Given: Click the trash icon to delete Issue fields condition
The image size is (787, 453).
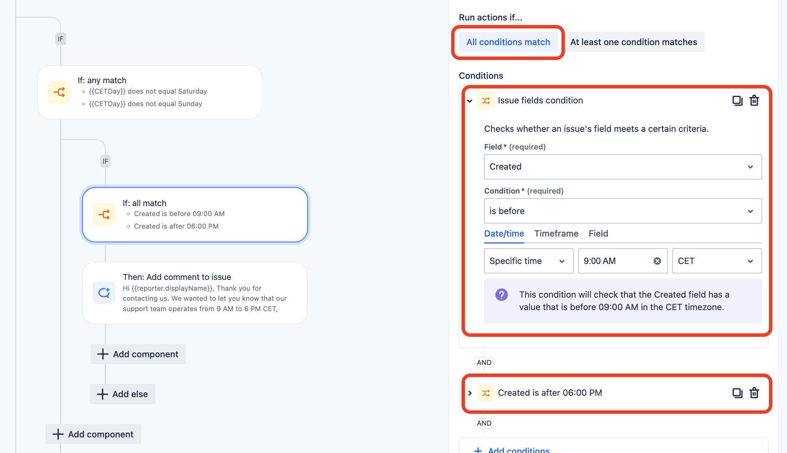Looking at the screenshot, I should tap(754, 101).
